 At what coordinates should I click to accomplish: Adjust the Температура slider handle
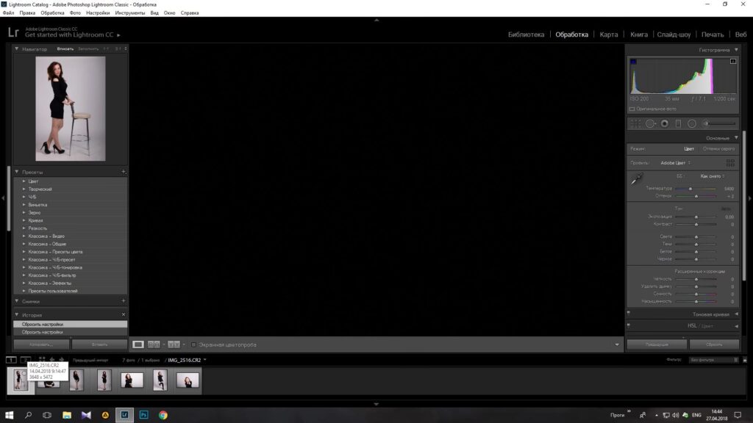(690, 189)
